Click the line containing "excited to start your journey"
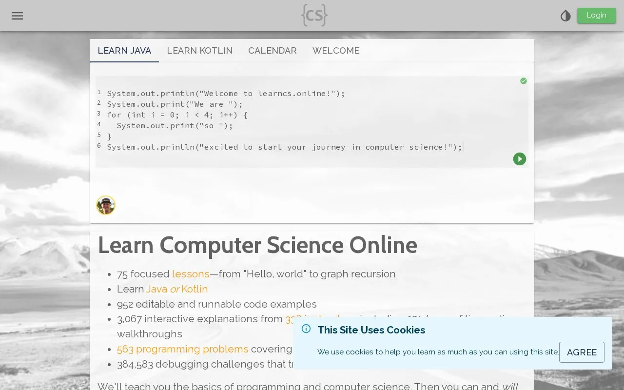 point(284,147)
